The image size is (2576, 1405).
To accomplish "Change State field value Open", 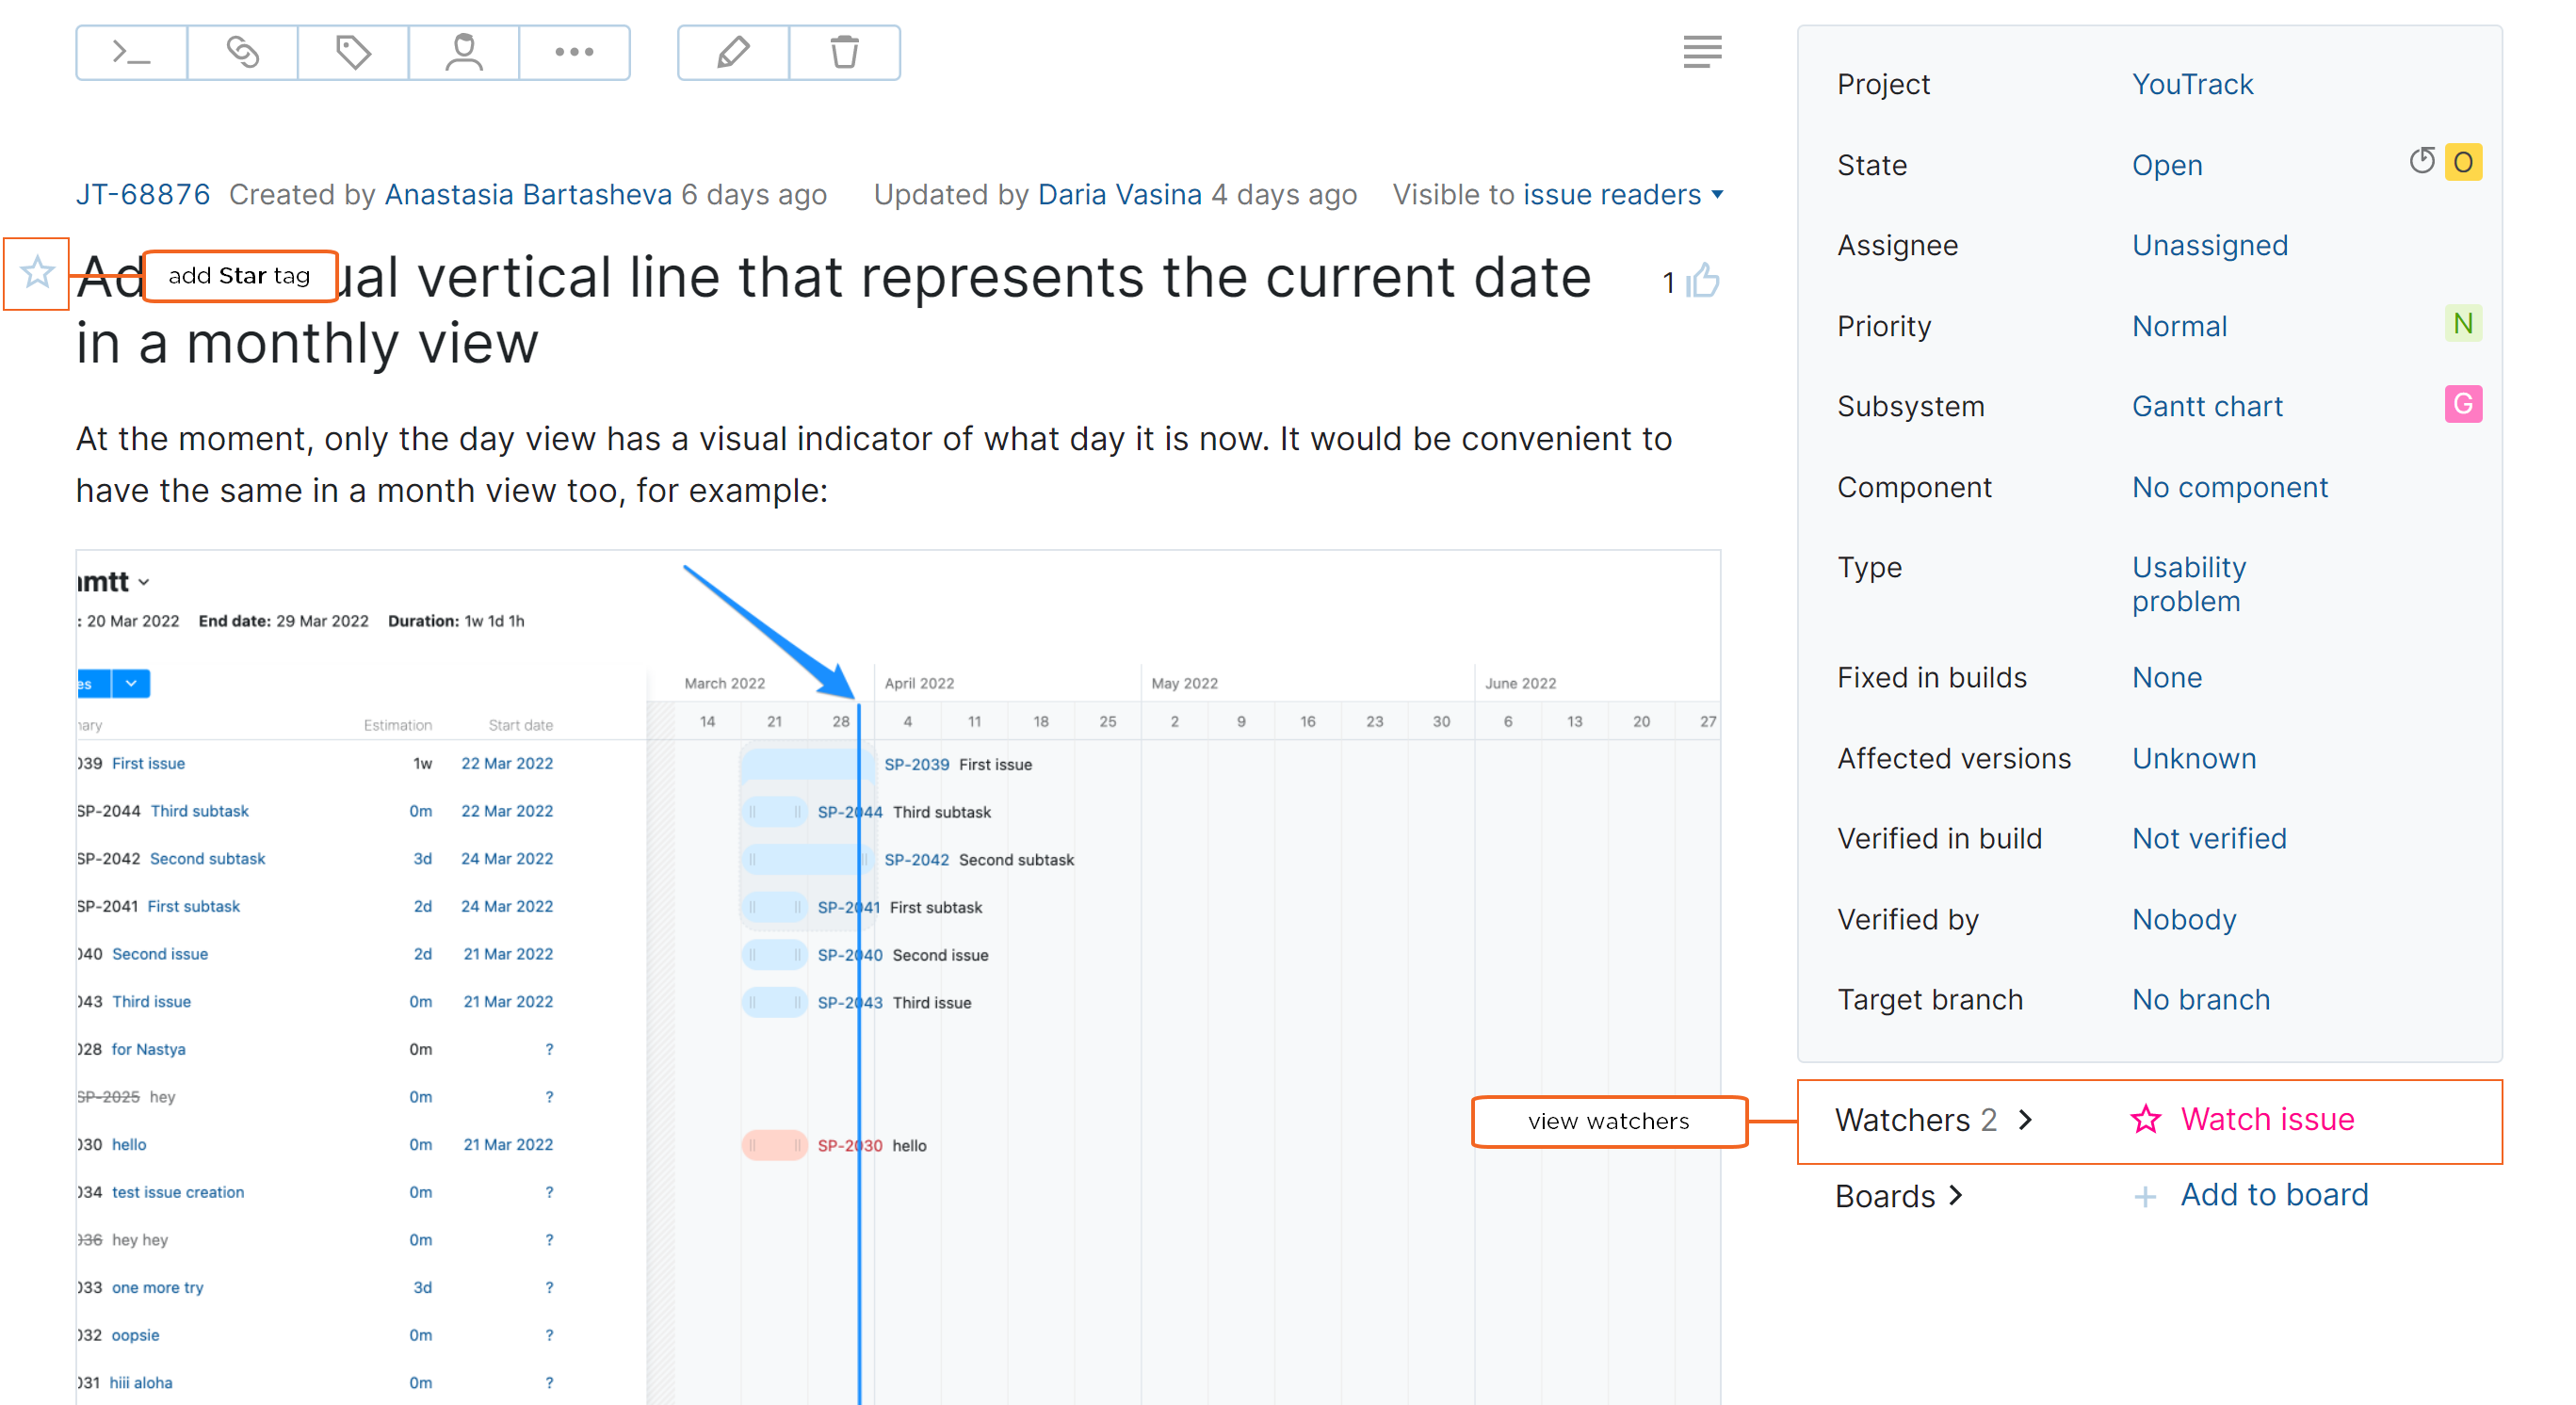I will pos(2166,165).
